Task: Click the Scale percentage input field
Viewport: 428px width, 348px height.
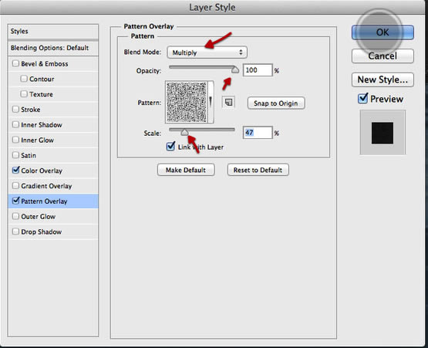Action: pyautogui.click(x=258, y=133)
